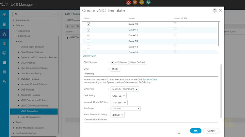Set Data-11 as Native VLAN

tap(175, 28)
